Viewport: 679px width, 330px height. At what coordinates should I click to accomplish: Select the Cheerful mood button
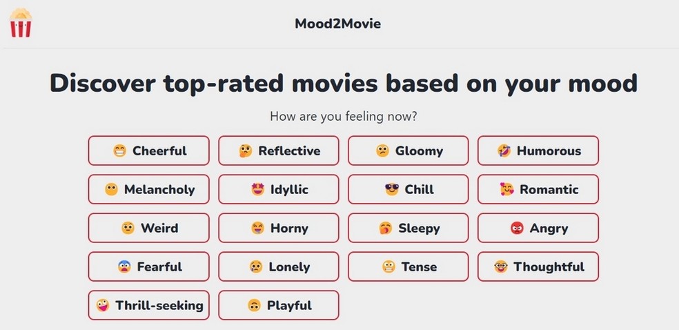tap(148, 151)
